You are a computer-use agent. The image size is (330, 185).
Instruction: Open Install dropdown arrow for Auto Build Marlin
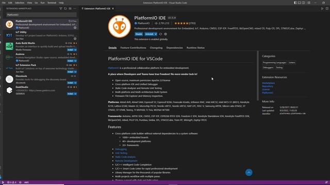[75, 50]
